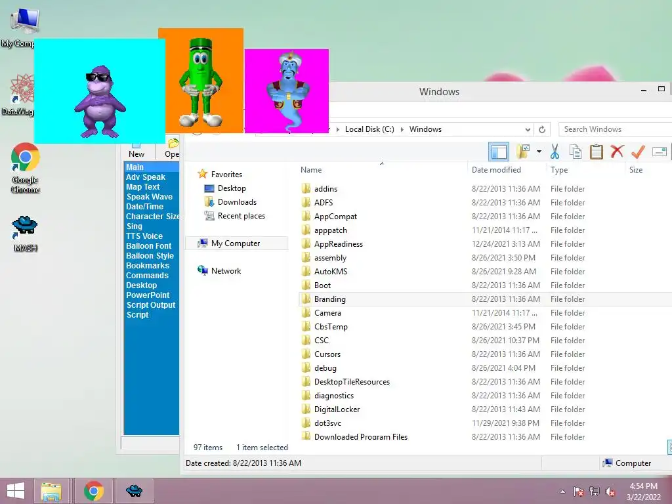Select the CbsTemp folder

[331, 327]
